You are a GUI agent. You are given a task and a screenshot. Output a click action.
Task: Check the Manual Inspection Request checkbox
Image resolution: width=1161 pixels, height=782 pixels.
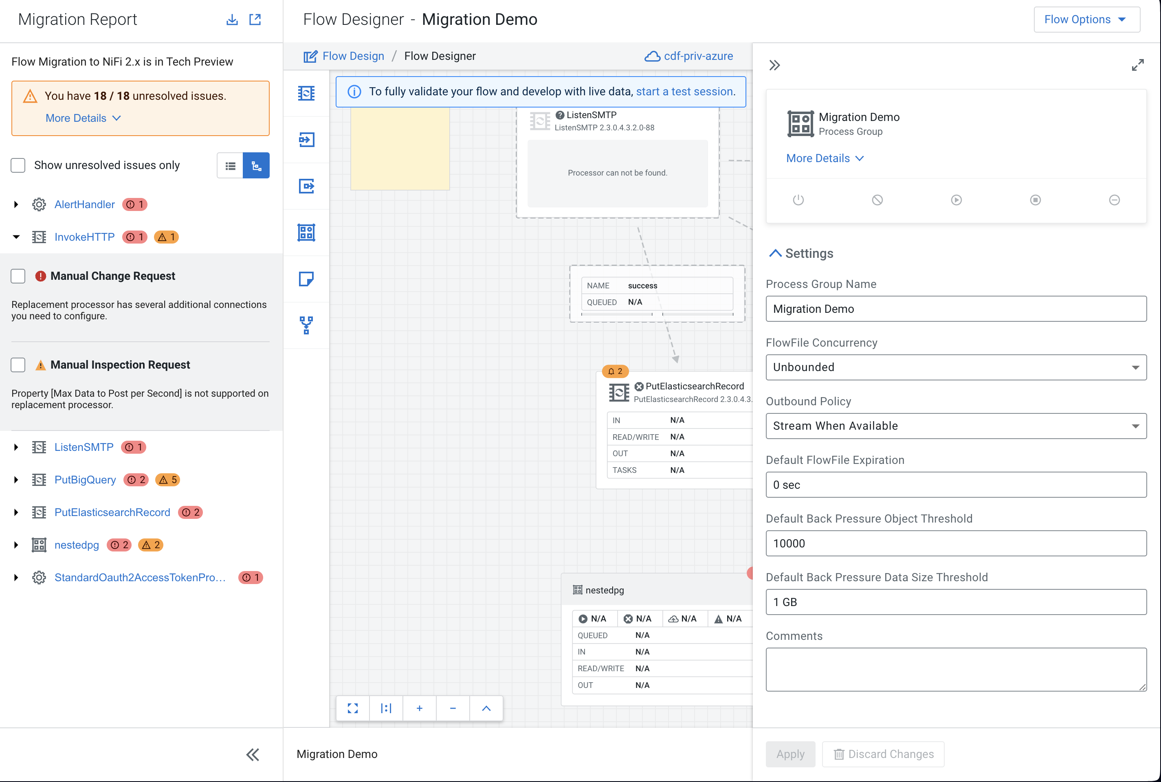(x=18, y=365)
